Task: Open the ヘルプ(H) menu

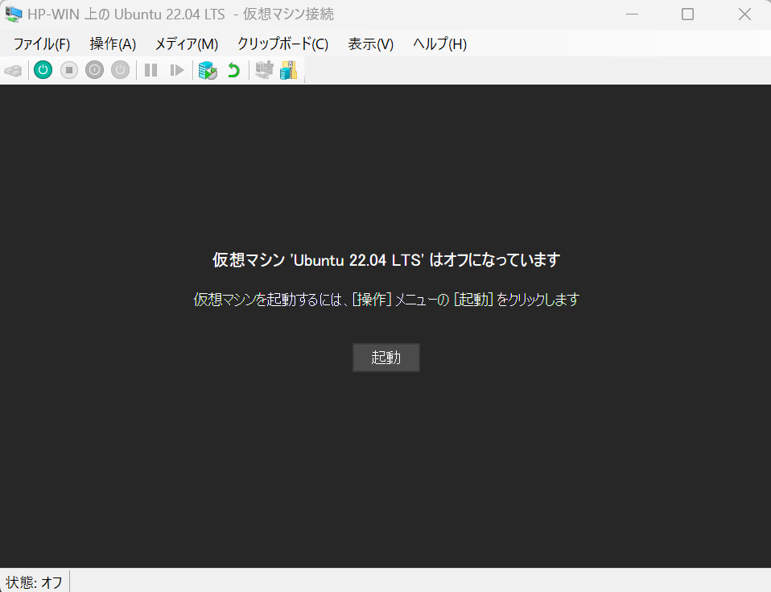Action: 439,43
